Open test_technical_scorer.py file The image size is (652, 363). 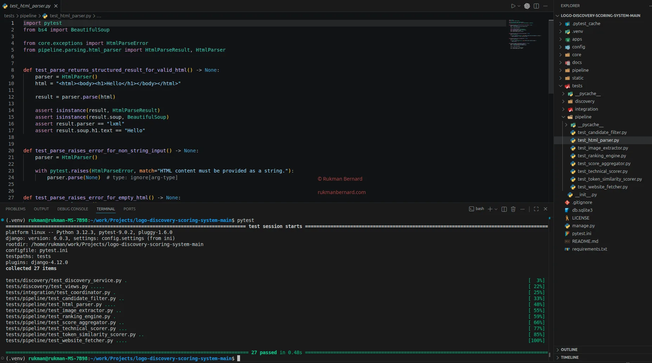point(603,171)
